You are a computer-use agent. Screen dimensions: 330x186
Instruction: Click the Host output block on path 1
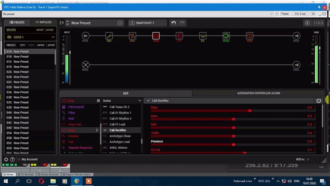point(296,36)
